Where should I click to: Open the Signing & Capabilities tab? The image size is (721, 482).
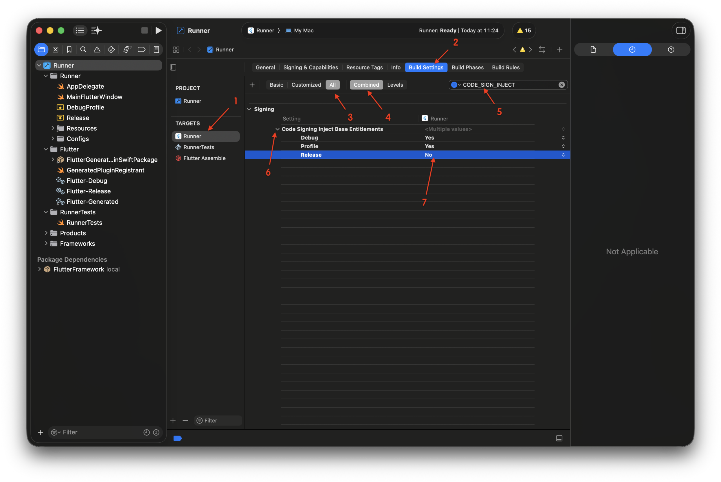[x=310, y=67]
